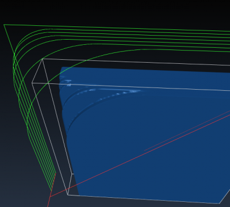
Task: Click the white bounding box upper-left vertex
Action: point(43,59)
